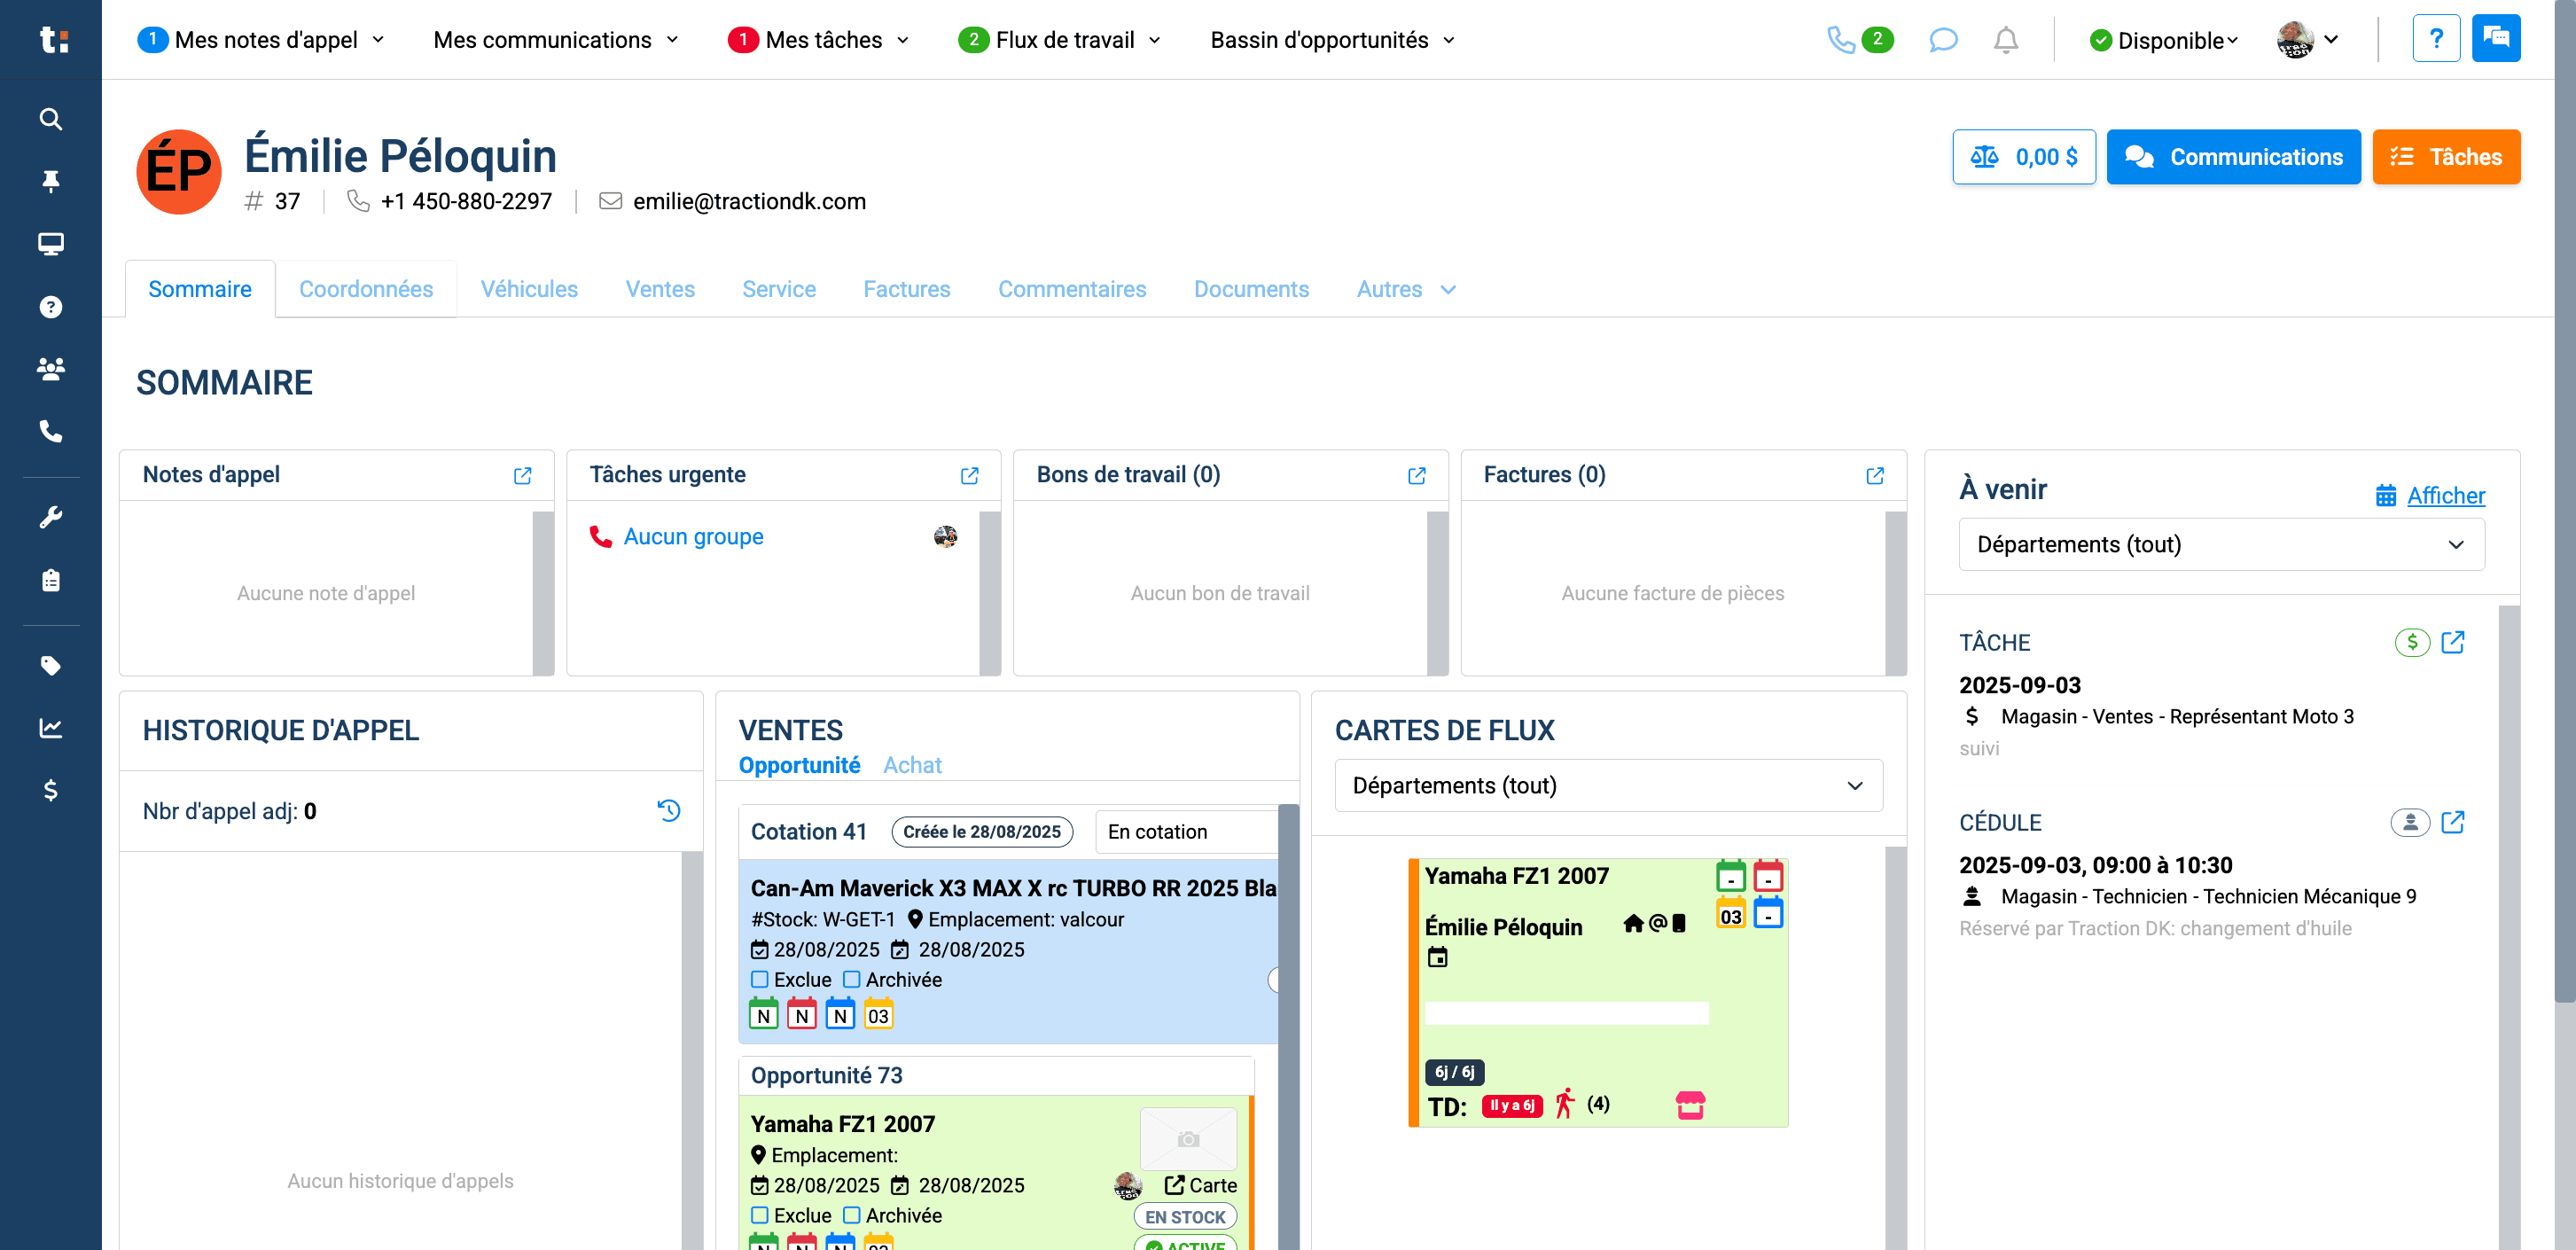Open the chart analytics icon in the sidebar
This screenshot has height=1250, width=2576.
pyautogui.click(x=50, y=728)
